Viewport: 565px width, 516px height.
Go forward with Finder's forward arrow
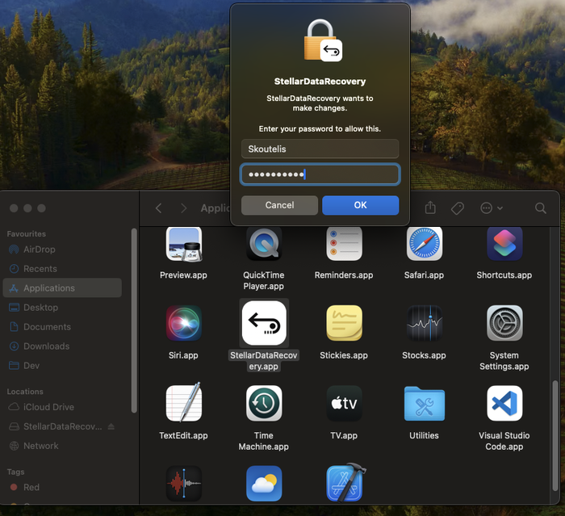[184, 208]
